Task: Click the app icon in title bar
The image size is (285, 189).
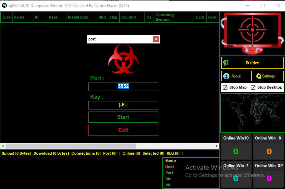Action: (x=4, y=5)
